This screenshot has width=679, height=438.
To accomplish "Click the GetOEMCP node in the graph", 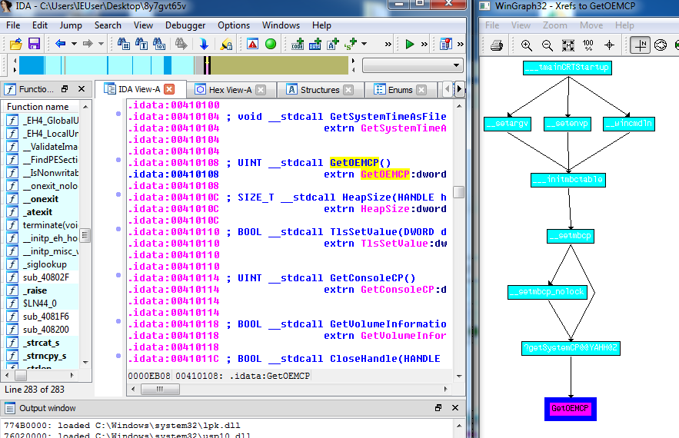I will pyautogui.click(x=571, y=409).
